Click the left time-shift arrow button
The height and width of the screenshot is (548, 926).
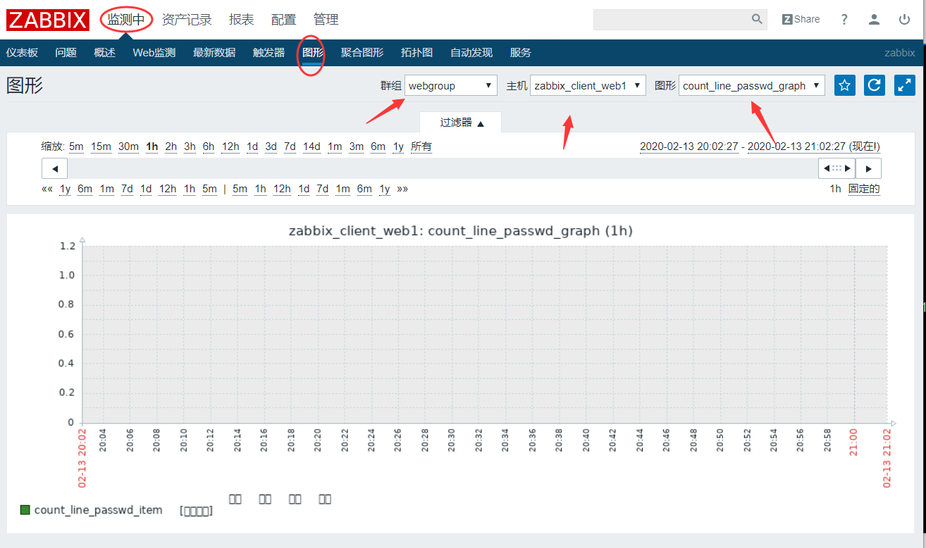click(54, 168)
